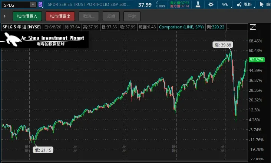
Task: Click the 低: 21.15 low price label
Action: pyautogui.click(x=43, y=150)
